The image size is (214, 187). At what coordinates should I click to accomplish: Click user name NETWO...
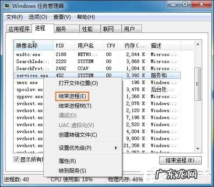point(88,54)
